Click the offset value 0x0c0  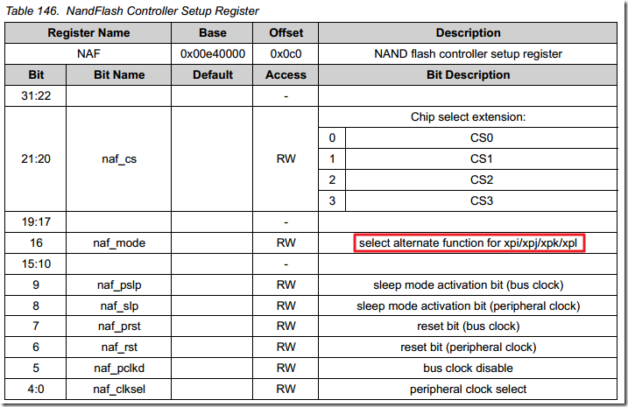point(286,53)
